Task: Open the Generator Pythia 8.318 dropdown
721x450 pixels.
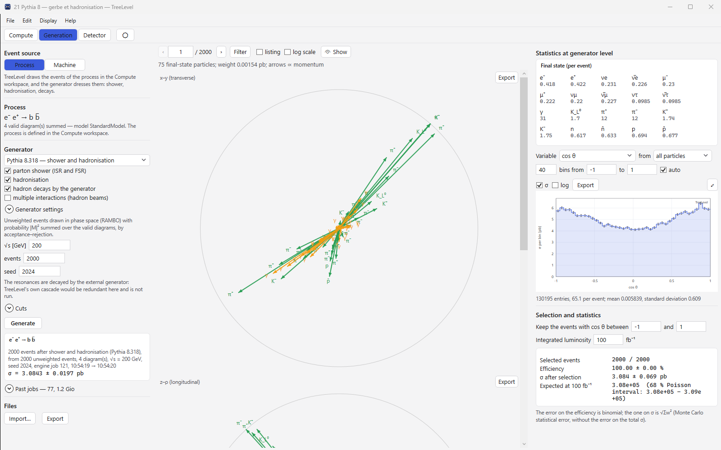Action: pos(77,160)
